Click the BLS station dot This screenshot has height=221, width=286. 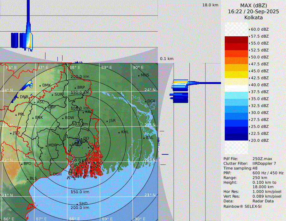(27, 179)
